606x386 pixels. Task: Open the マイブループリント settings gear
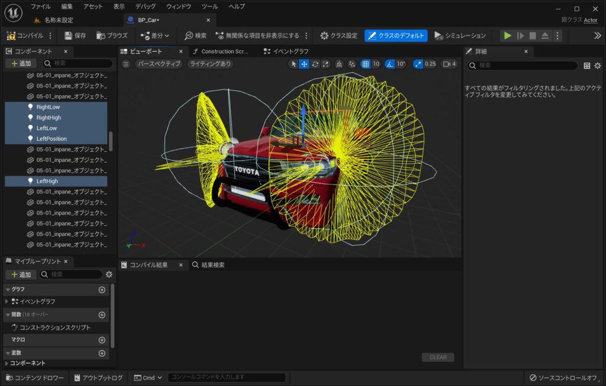coord(109,274)
